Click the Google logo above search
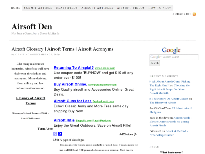 click(x=171, y=50)
